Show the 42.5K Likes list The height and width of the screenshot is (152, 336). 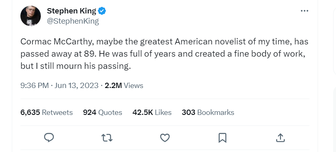152,112
